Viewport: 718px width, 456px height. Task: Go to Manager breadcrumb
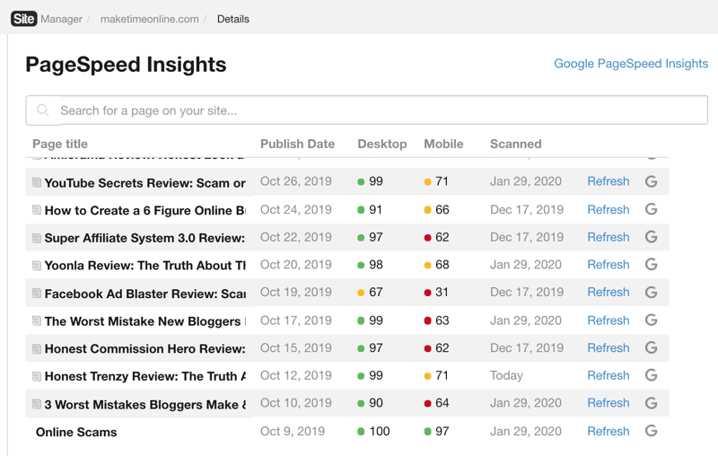[x=61, y=19]
